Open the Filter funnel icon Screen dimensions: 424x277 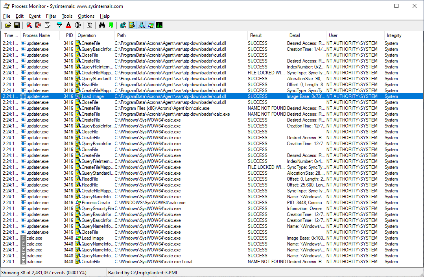point(59,25)
